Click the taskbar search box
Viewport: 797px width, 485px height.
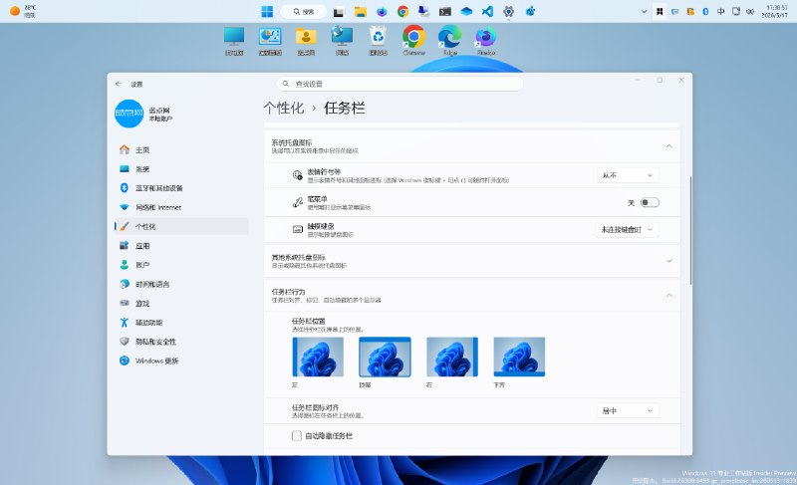[304, 11]
